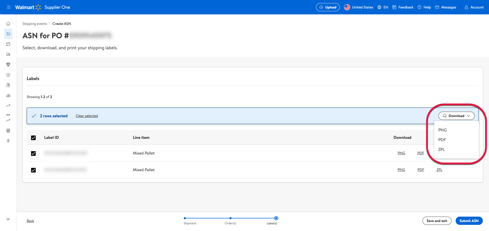This screenshot has width=489, height=231.
Task: Click the delivery truck sidebar icon
Action: pyautogui.click(x=8, y=54)
